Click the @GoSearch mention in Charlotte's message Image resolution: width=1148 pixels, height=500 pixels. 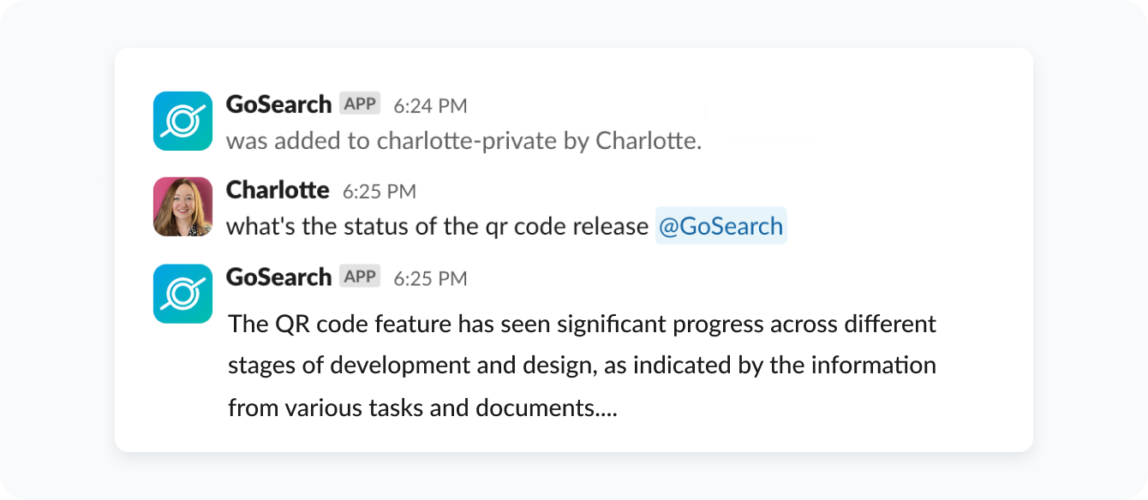tap(720, 226)
